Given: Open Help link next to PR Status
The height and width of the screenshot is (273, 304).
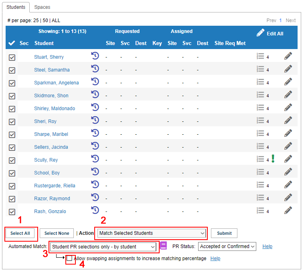Looking at the screenshot, I should coord(268,246).
